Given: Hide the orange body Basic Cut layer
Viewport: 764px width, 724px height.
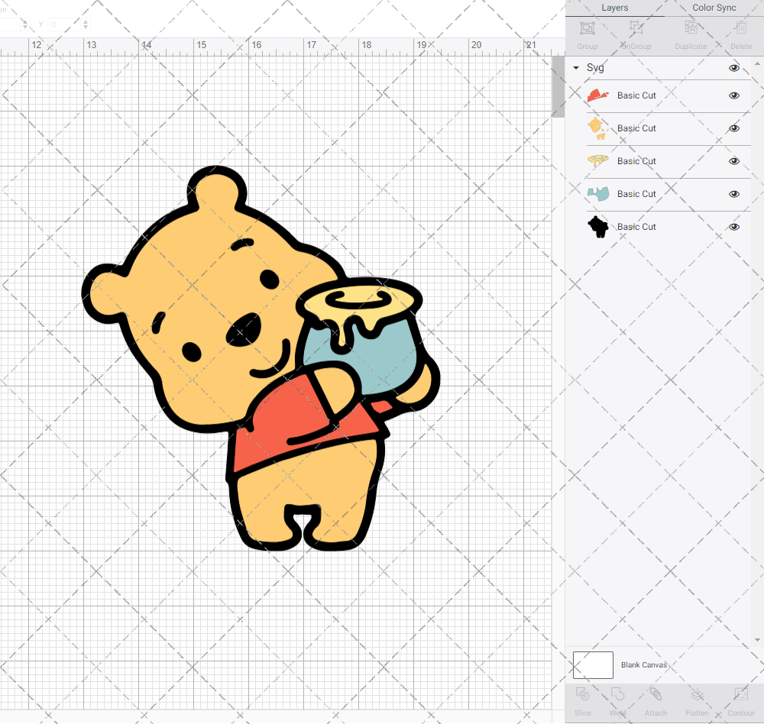Looking at the screenshot, I should coord(734,128).
